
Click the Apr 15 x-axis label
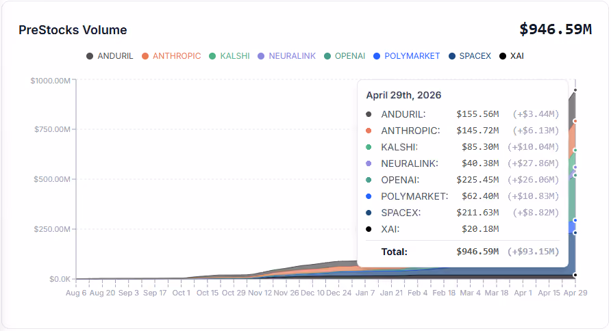549,293
